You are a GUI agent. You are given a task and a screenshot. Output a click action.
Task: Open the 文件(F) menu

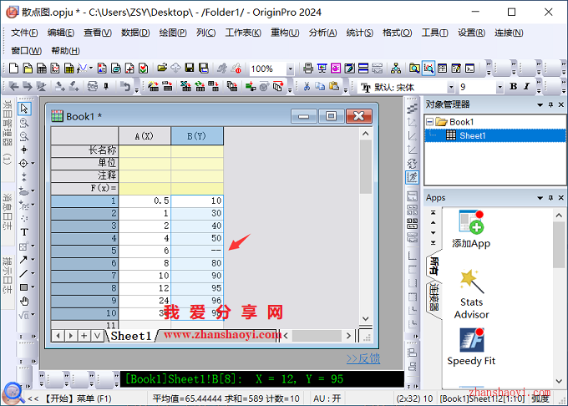[24, 33]
